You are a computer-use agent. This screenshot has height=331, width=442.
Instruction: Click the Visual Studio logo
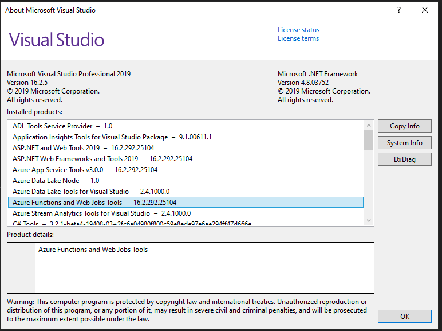coord(56,40)
